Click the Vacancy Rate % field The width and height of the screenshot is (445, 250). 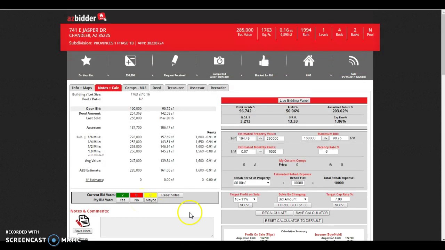[x=328, y=151]
